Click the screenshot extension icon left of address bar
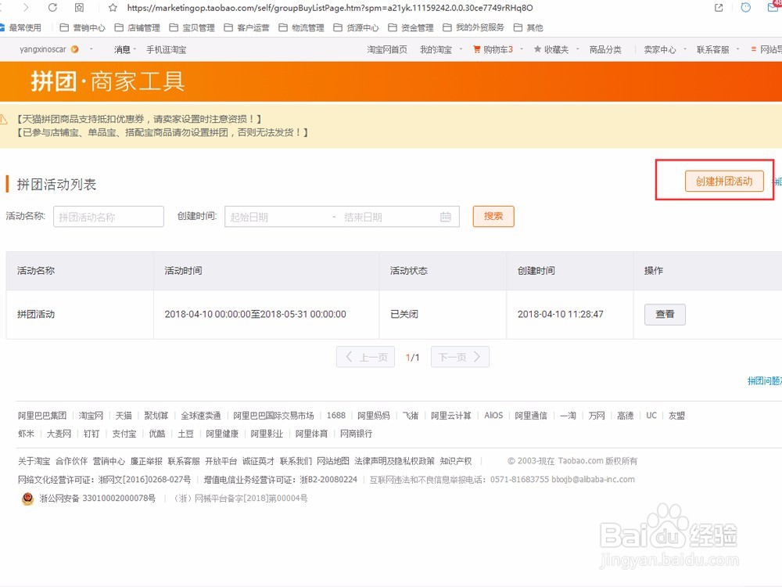 80,8
